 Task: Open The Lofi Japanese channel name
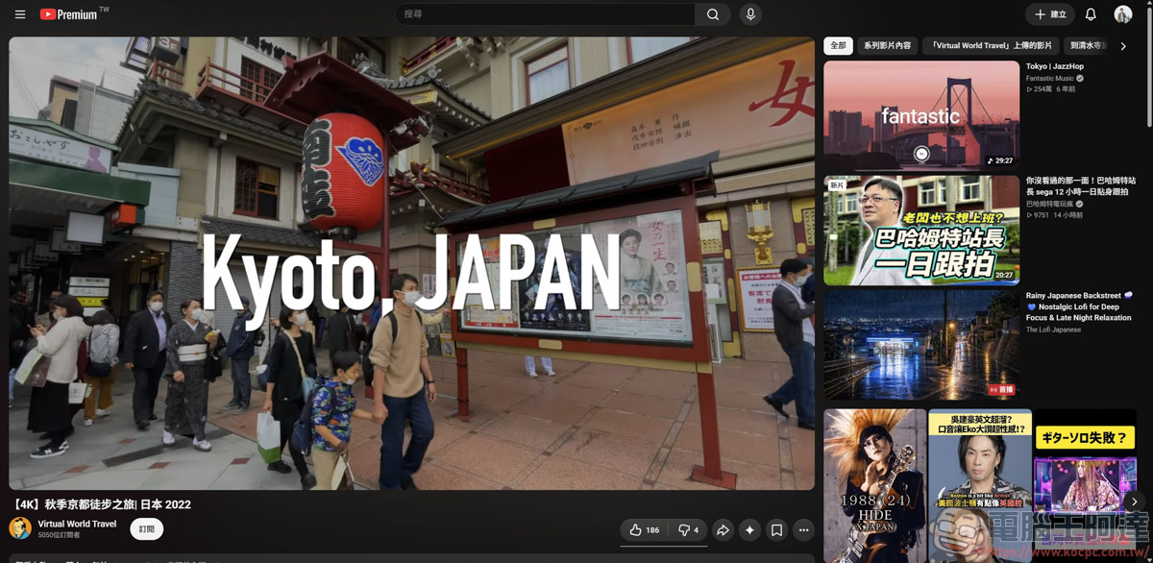(1053, 330)
